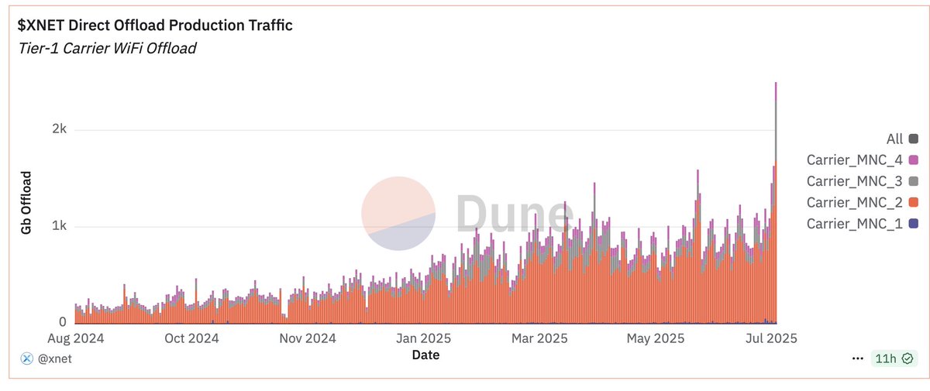The width and height of the screenshot is (930, 391).
Task: Click the gray Carrier_MNC_3 color dot
Action: coord(914,181)
